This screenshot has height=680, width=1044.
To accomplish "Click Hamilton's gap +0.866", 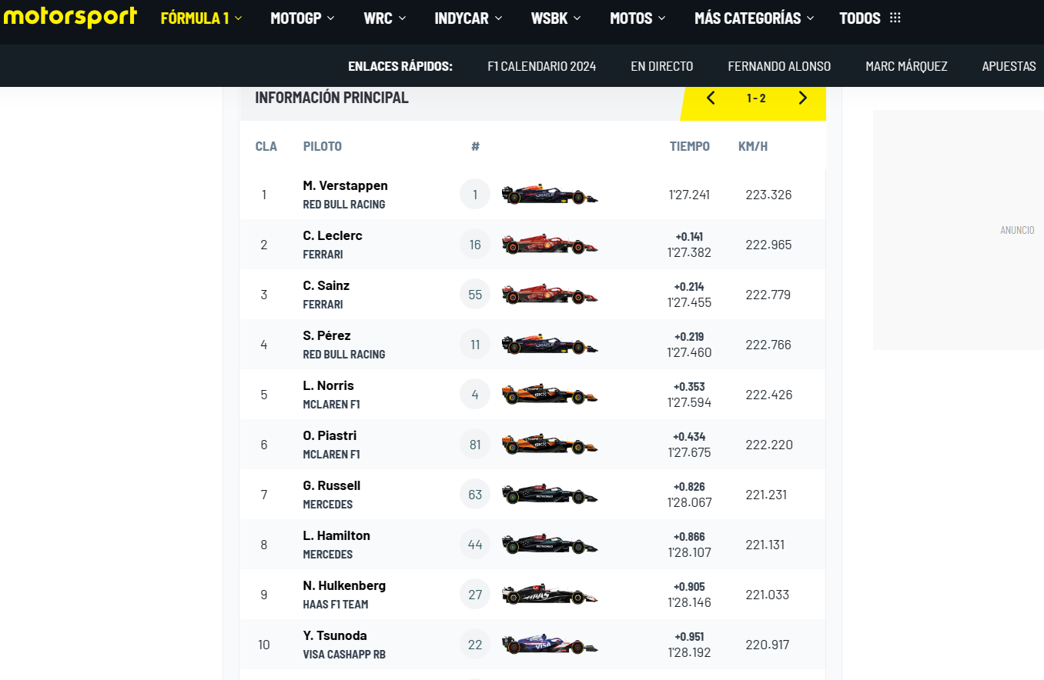I will (690, 537).
